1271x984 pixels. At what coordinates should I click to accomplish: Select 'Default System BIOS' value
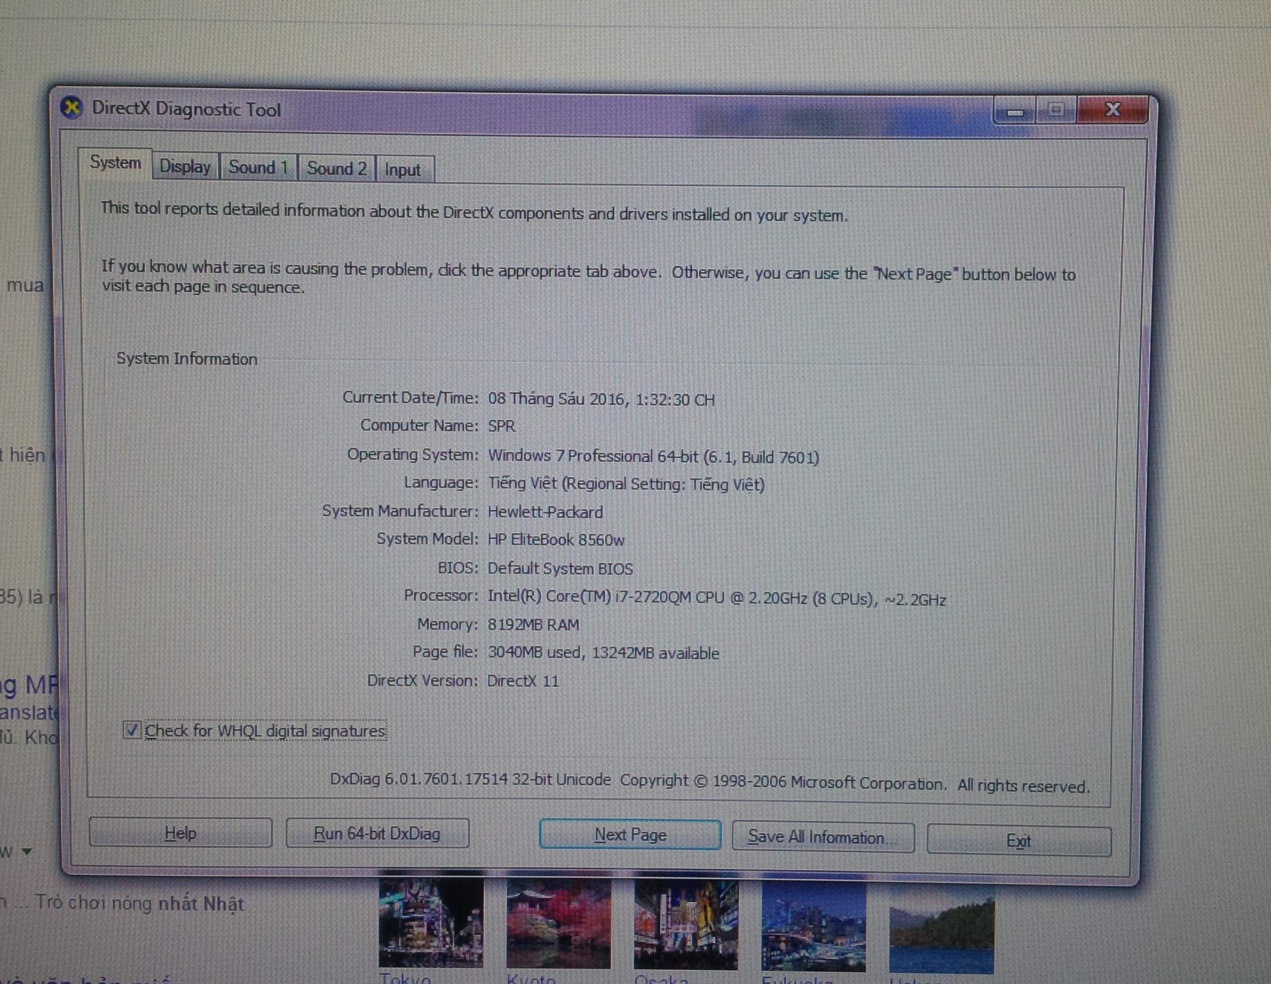click(x=560, y=568)
